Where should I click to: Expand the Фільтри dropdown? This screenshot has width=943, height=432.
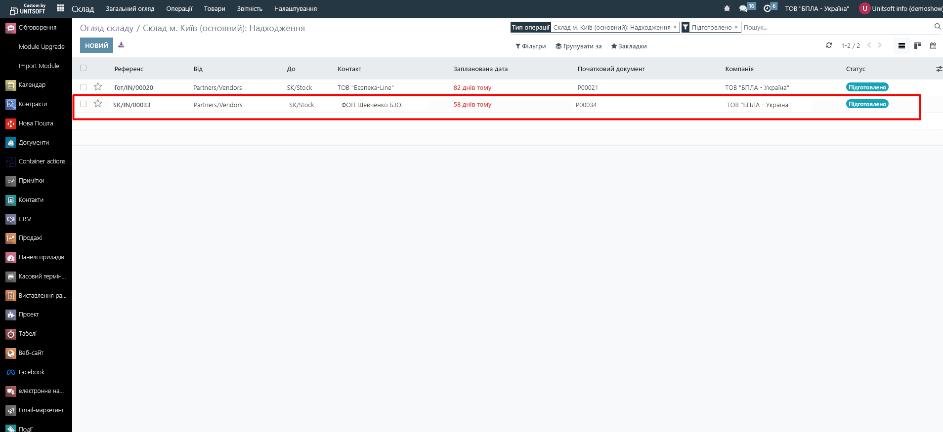coord(530,46)
